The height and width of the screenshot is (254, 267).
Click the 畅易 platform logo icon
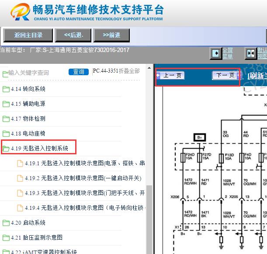(x=20, y=12)
